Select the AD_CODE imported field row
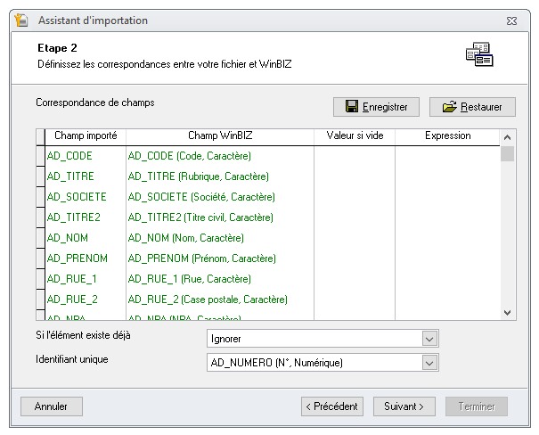 click(85, 156)
